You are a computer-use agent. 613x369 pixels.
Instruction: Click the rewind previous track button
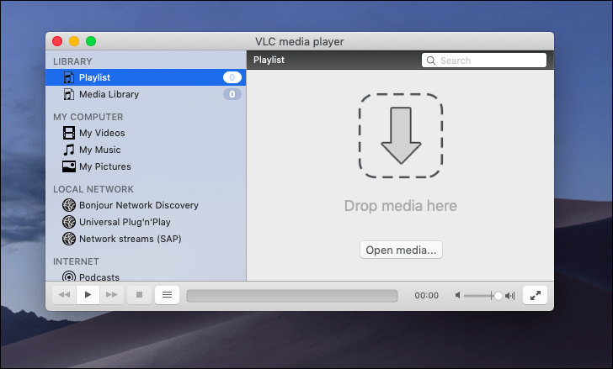(65, 295)
